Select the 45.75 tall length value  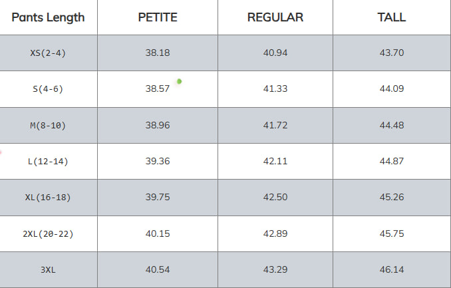pos(391,233)
